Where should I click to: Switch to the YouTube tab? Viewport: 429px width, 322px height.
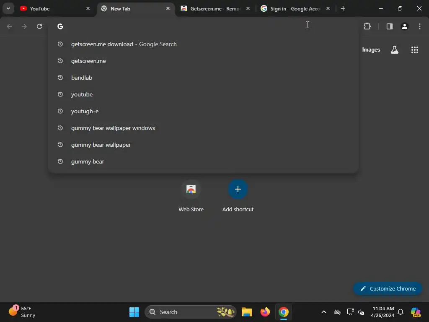pyautogui.click(x=55, y=8)
